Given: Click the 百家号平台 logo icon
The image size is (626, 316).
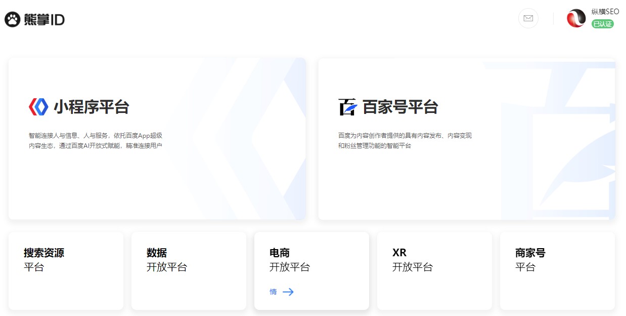Looking at the screenshot, I should click(348, 107).
